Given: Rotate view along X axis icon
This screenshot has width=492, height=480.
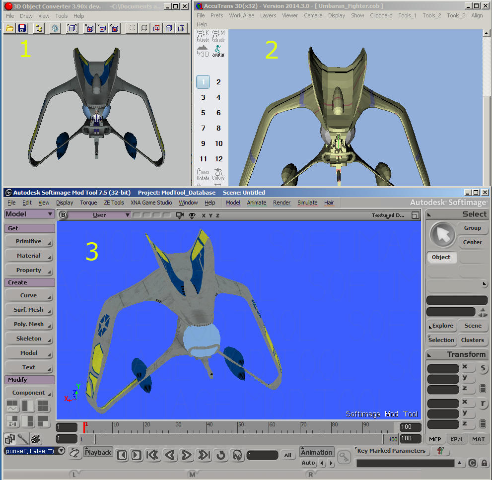Looking at the screenshot, I should click(x=89, y=29).
